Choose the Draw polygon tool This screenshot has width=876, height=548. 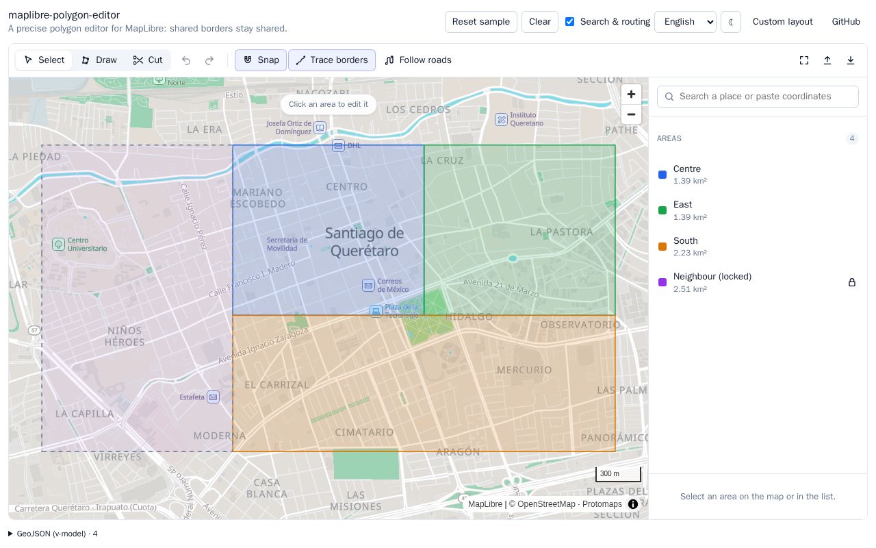pyautogui.click(x=99, y=60)
